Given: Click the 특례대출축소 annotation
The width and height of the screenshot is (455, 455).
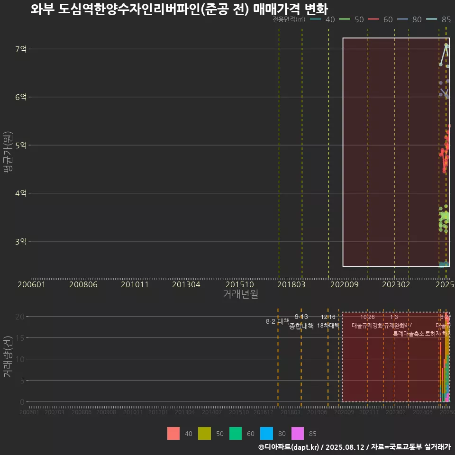Looking at the screenshot, I should (x=409, y=334).
